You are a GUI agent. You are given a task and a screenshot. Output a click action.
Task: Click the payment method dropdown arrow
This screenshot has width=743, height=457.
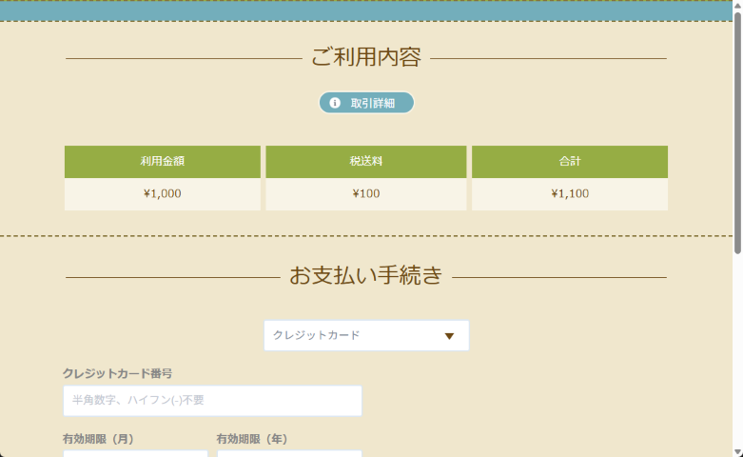[x=449, y=336]
